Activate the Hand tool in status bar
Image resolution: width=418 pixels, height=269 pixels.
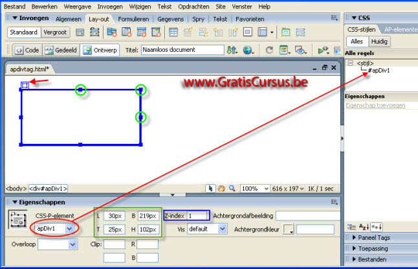[x=221, y=189]
